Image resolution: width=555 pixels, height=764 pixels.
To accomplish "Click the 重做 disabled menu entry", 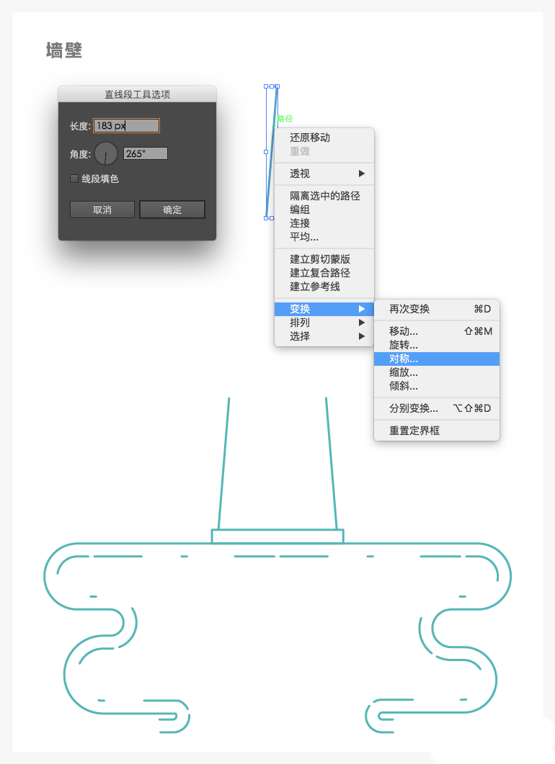I will [324, 151].
